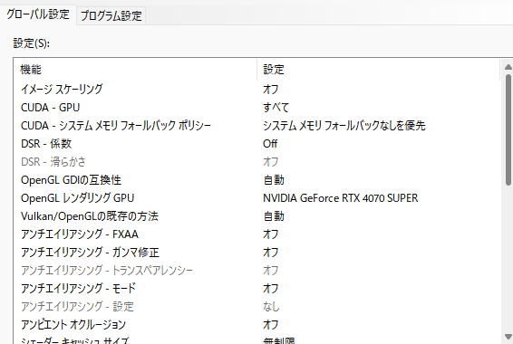
Task: Select アンチエイリアシング - トランスペアレンシー row
Action: 256,271
